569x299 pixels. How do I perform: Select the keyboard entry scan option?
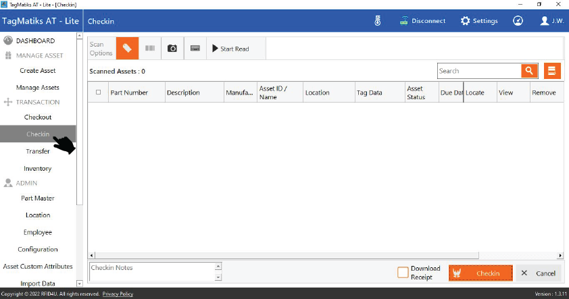click(x=195, y=49)
